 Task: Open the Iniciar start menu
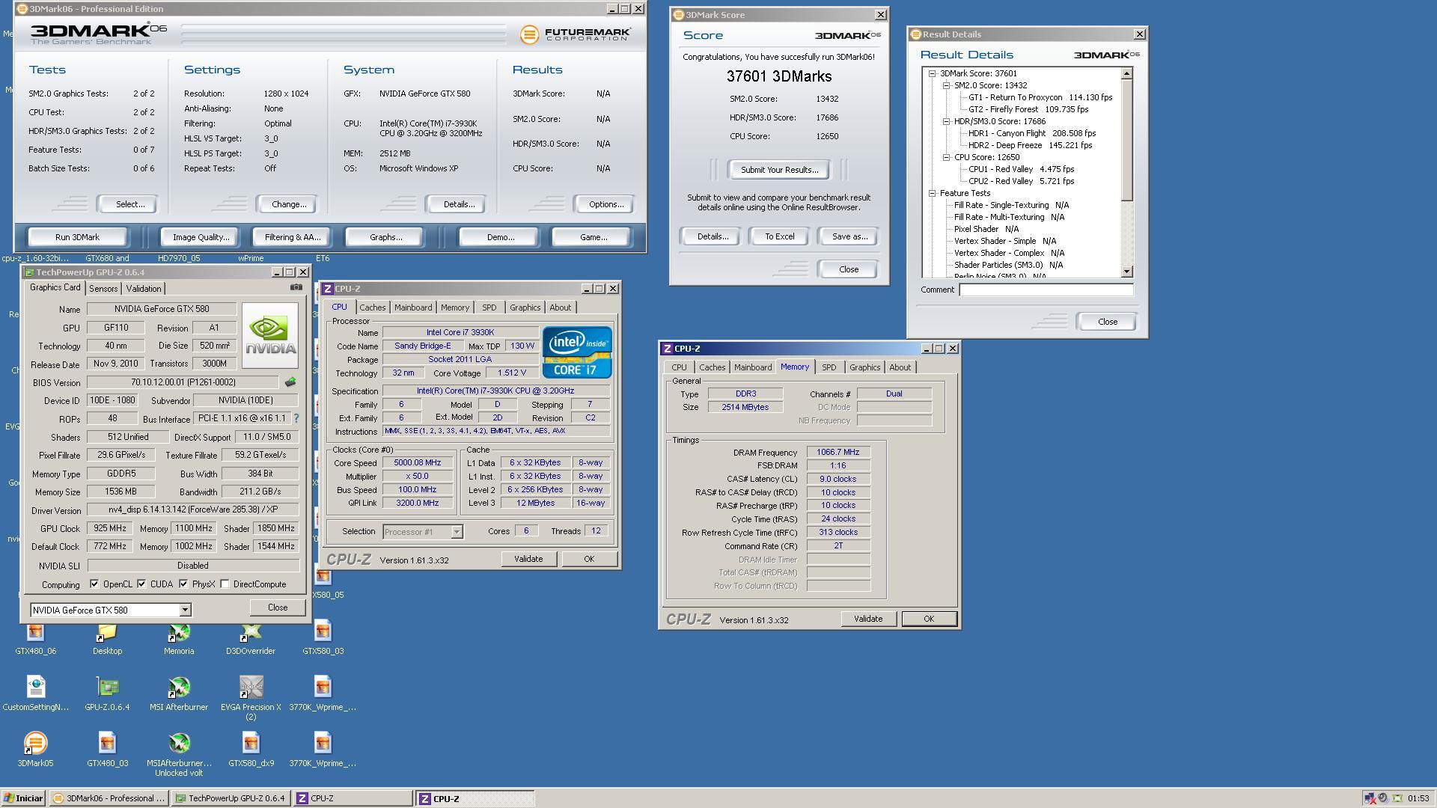[x=23, y=798]
